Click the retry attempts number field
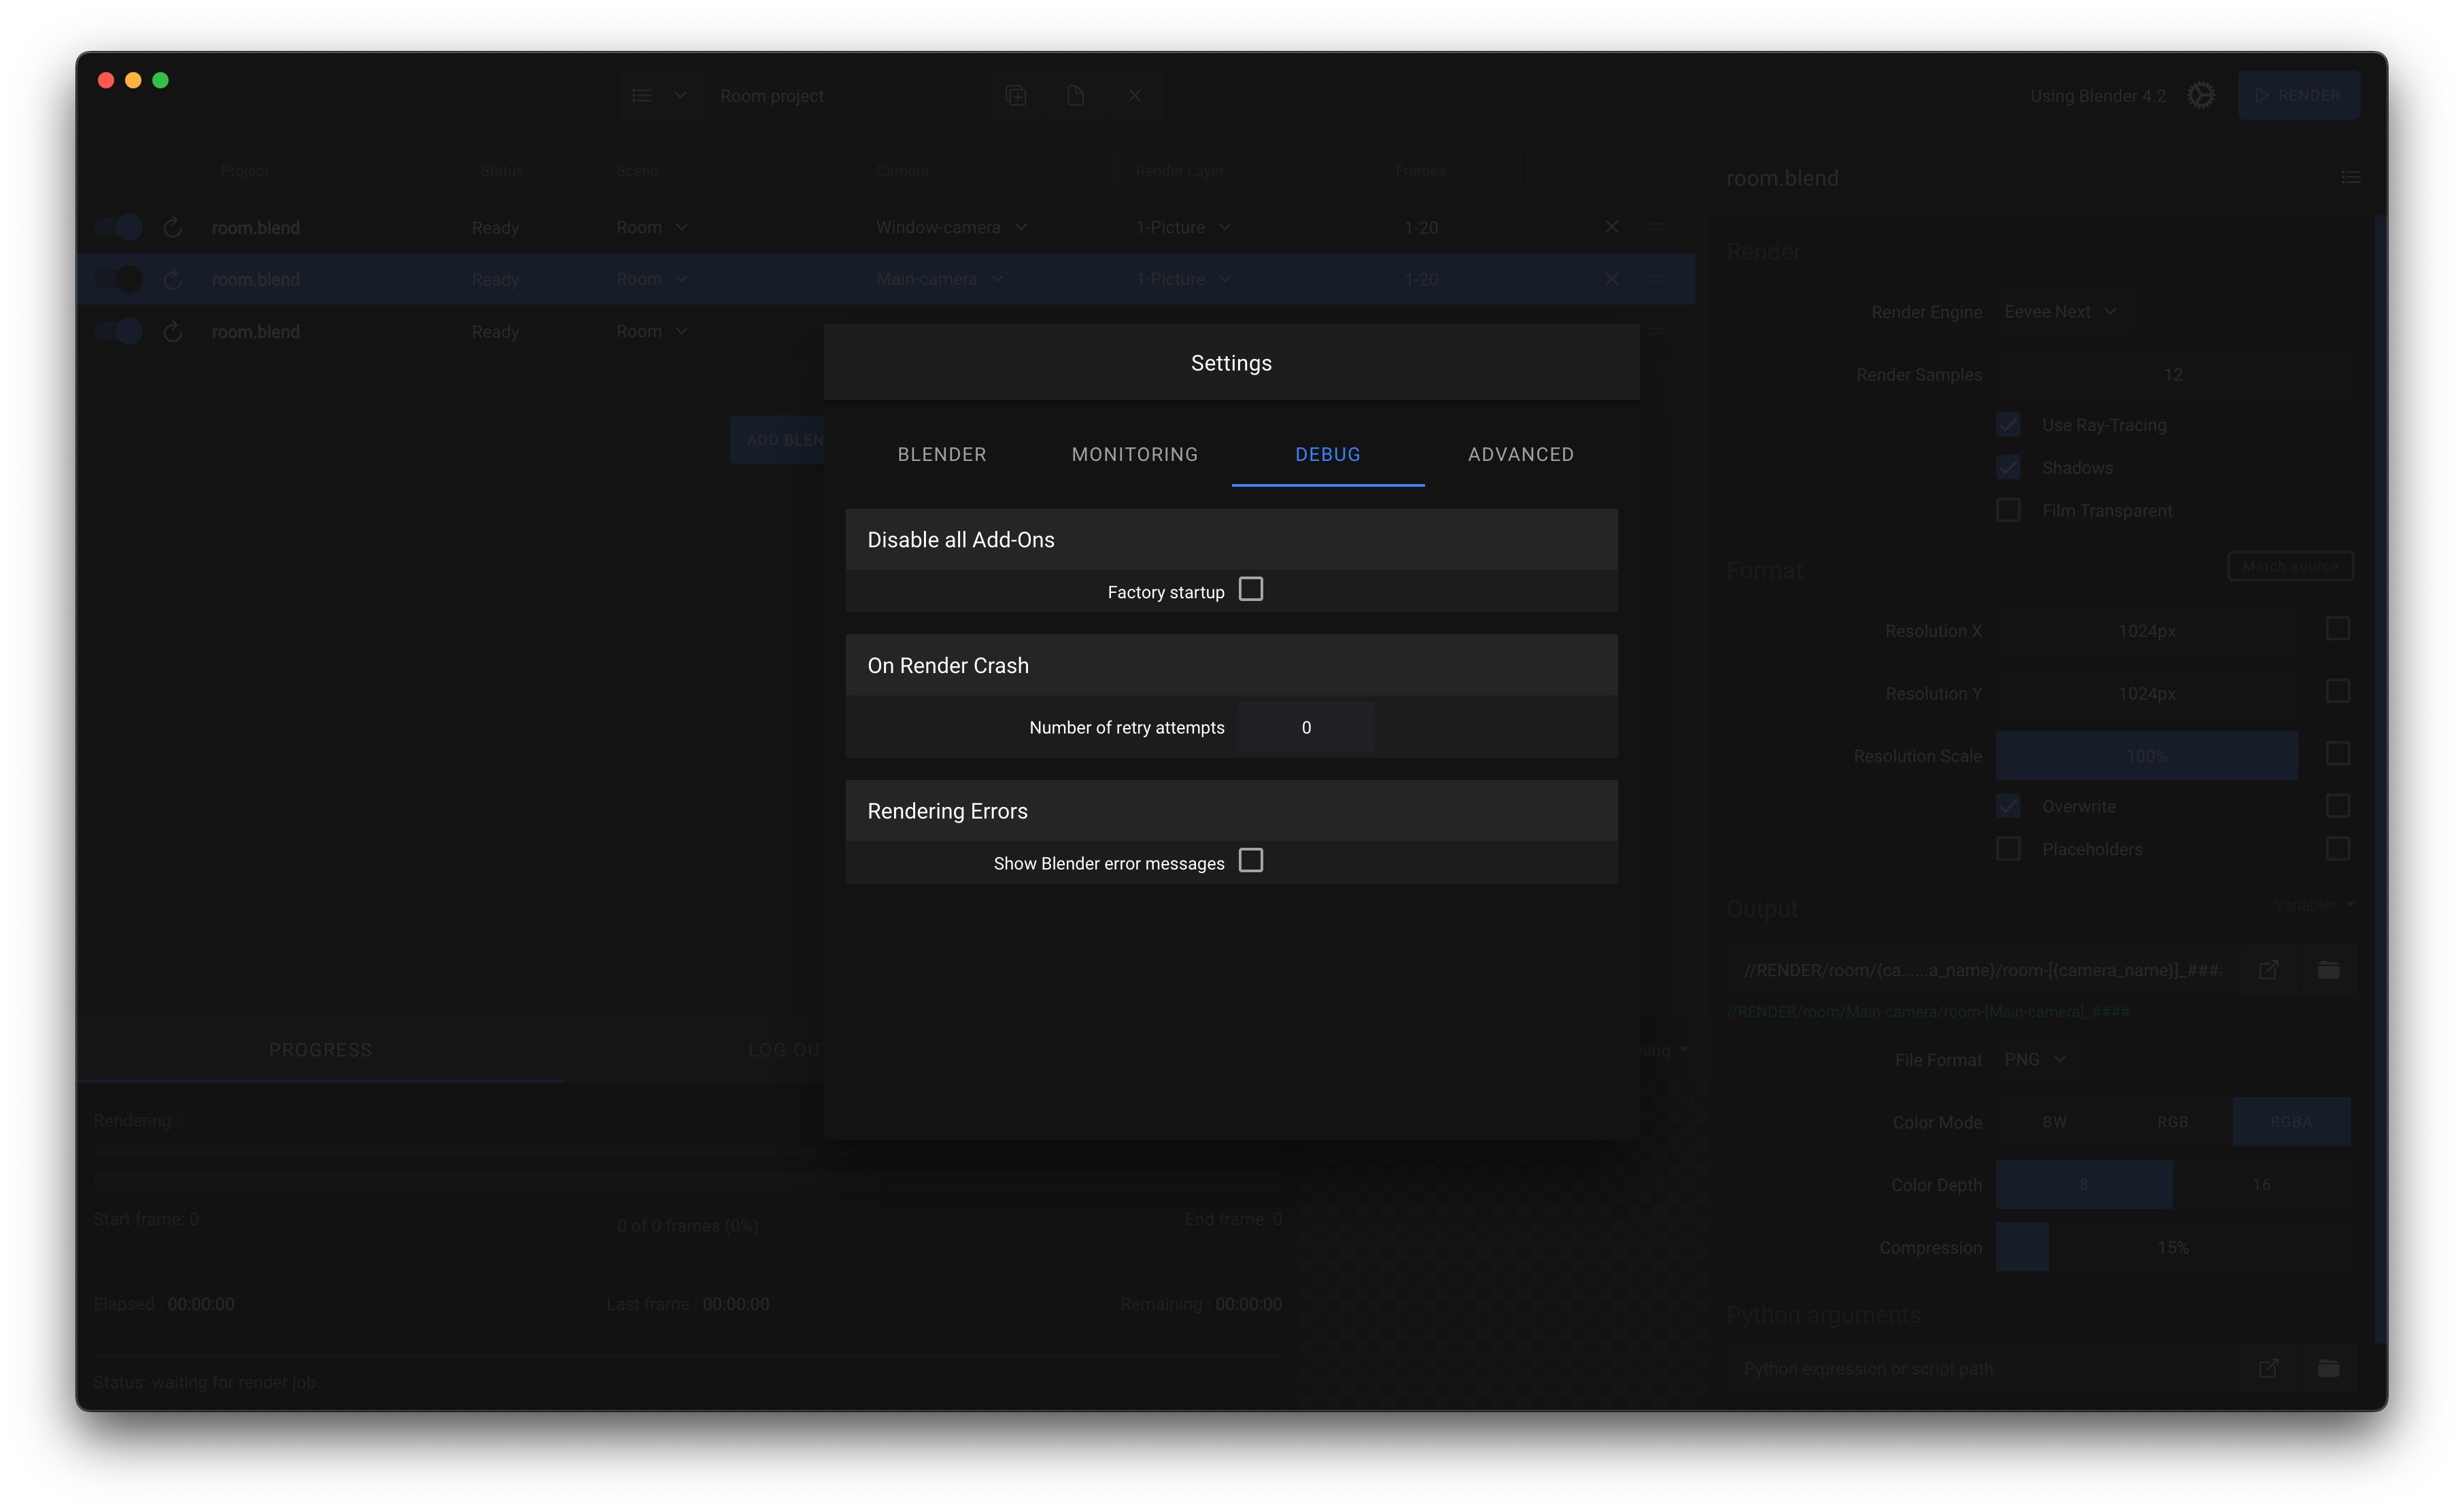Image resolution: width=2464 pixels, height=1512 pixels. [1305, 728]
